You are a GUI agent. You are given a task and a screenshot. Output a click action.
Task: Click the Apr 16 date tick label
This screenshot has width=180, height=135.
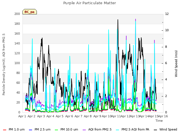(x=163, y=116)
